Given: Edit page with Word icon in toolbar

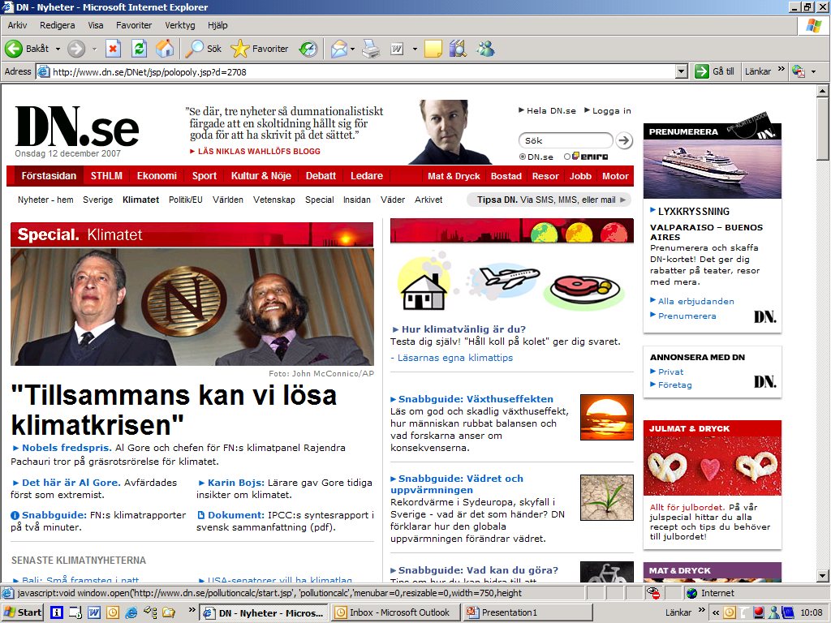Looking at the screenshot, I should click(x=397, y=49).
